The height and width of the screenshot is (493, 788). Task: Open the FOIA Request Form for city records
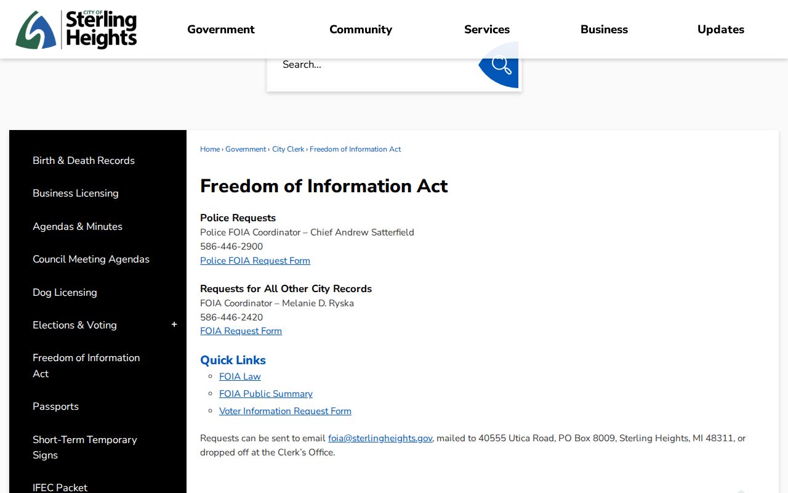pyautogui.click(x=241, y=331)
